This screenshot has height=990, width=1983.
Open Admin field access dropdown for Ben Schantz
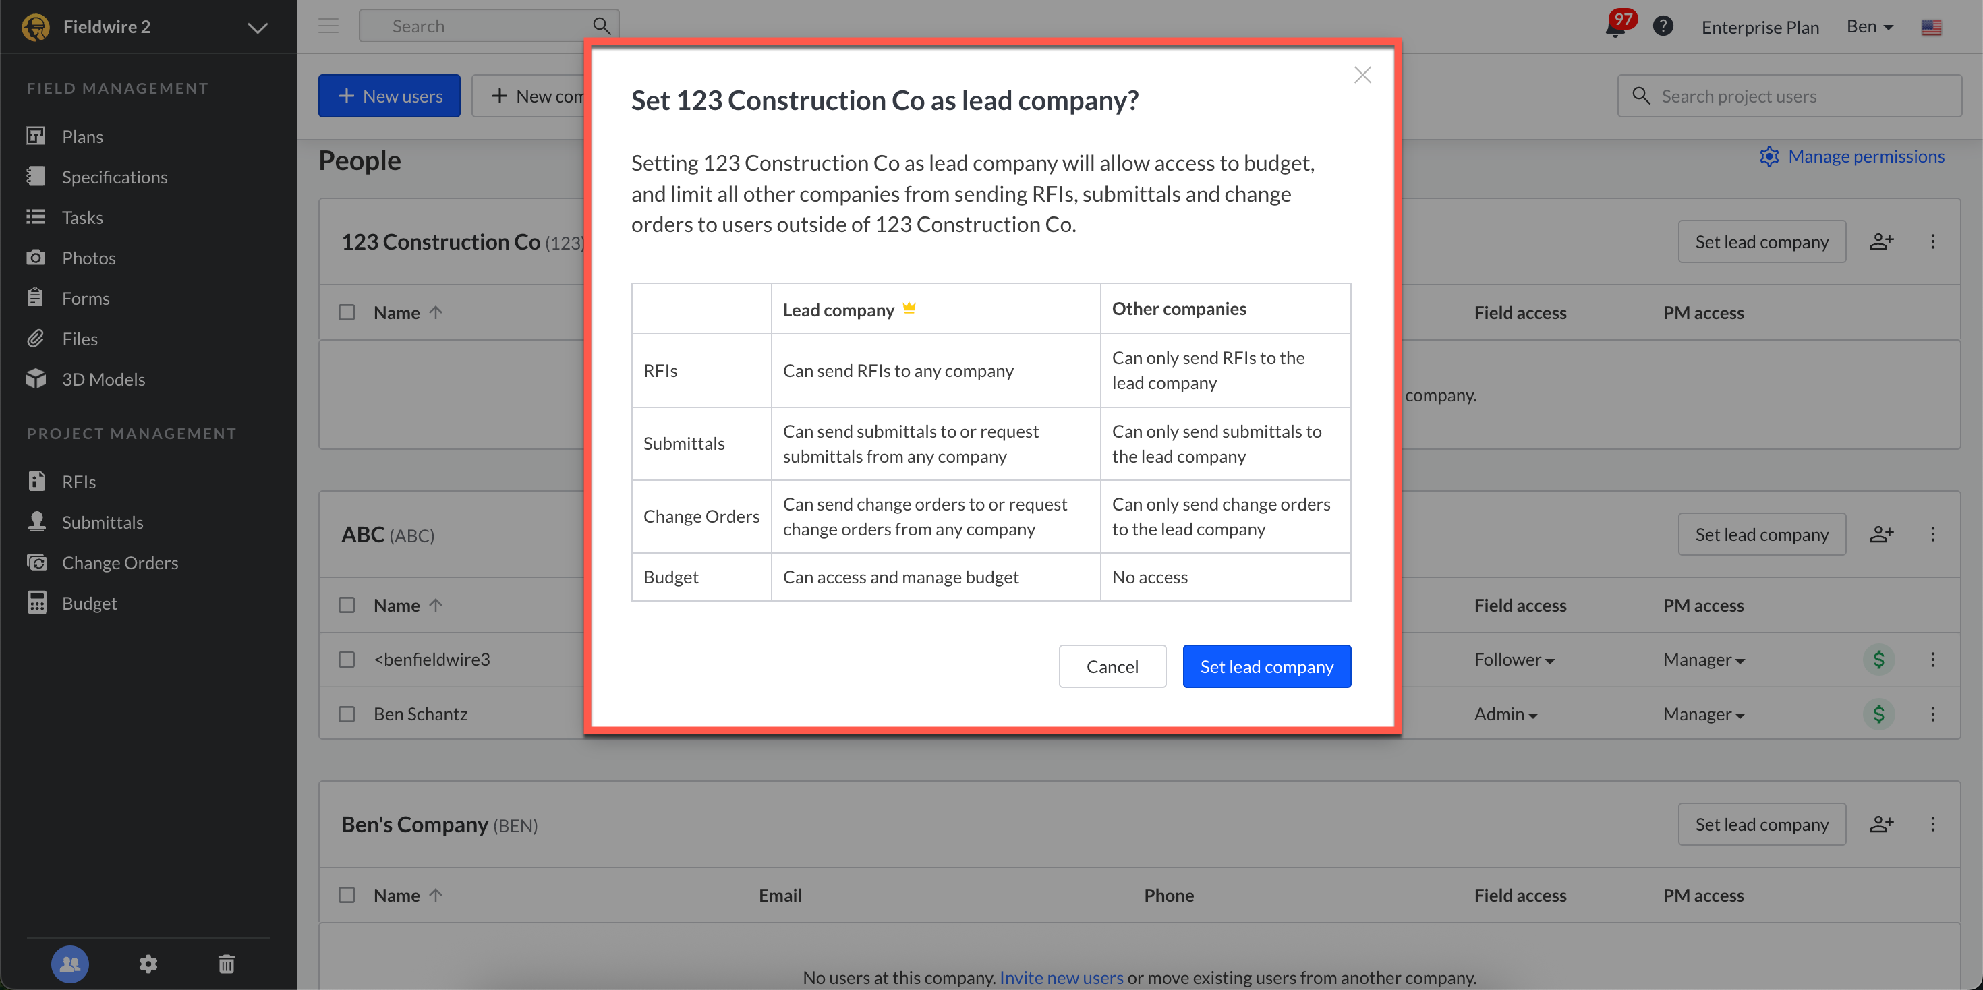[1505, 714]
